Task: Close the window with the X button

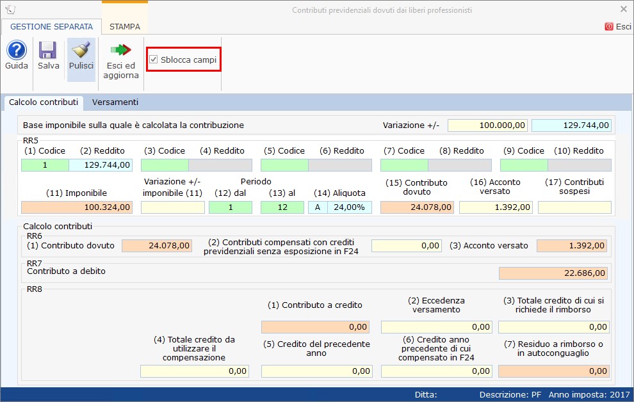Action: 624,9
